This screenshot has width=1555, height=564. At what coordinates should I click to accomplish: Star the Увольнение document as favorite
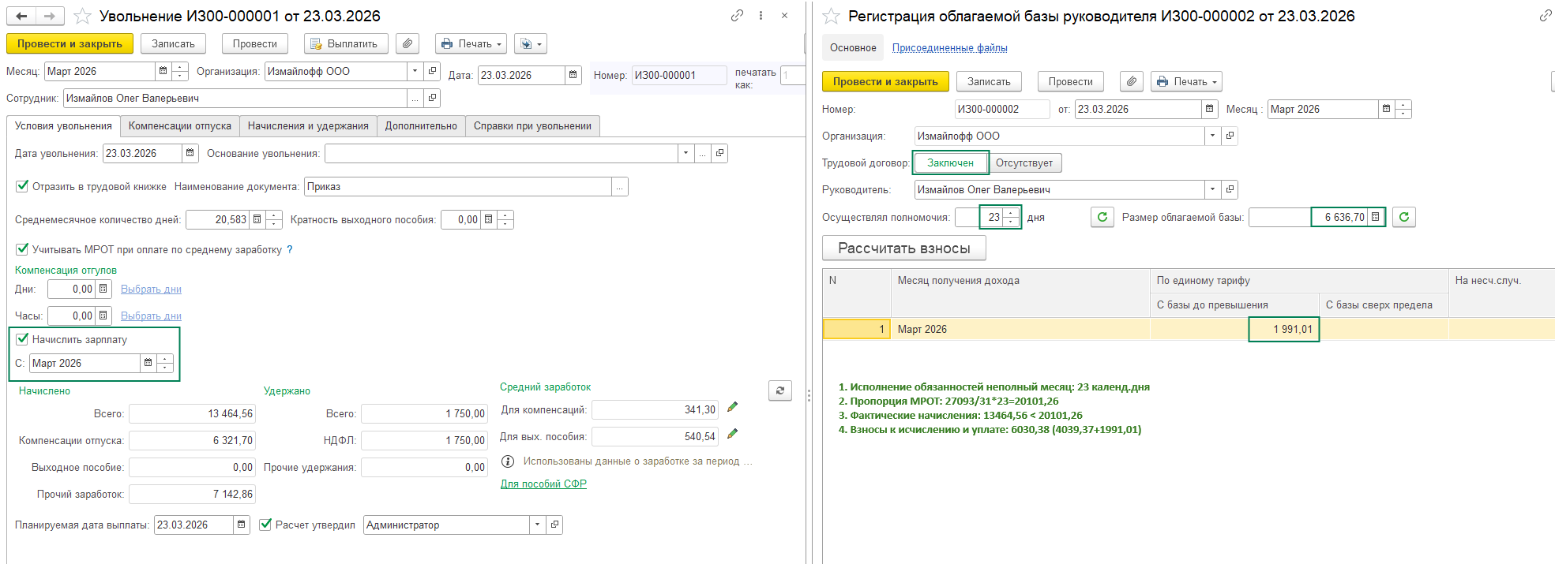pos(82,16)
